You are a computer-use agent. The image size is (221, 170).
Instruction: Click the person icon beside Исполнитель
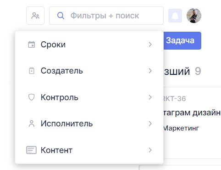click(x=32, y=124)
